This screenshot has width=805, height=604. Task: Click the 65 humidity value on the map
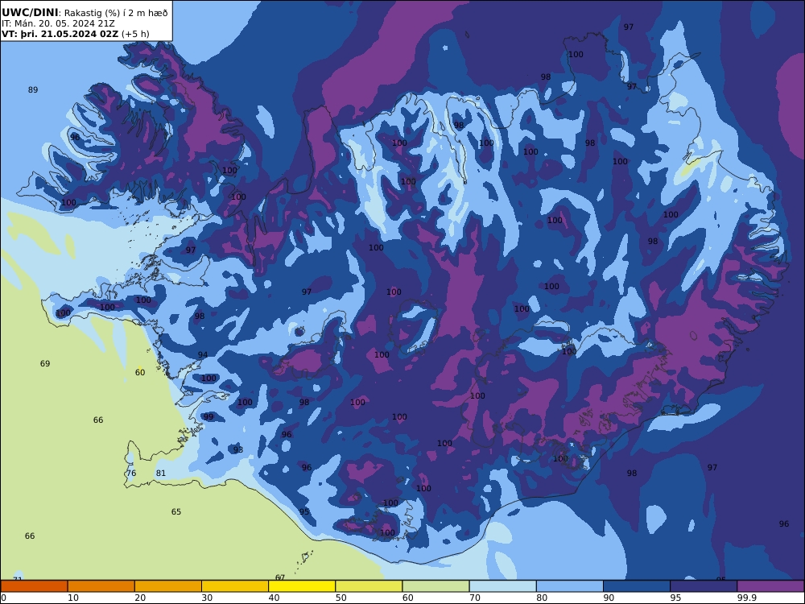(176, 511)
